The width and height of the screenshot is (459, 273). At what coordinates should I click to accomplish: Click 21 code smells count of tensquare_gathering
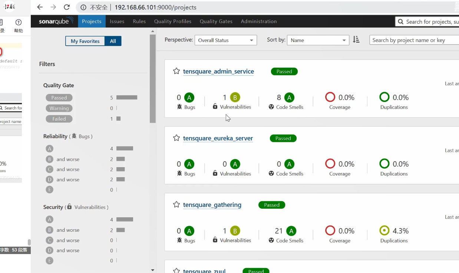[x=278, y=231]
